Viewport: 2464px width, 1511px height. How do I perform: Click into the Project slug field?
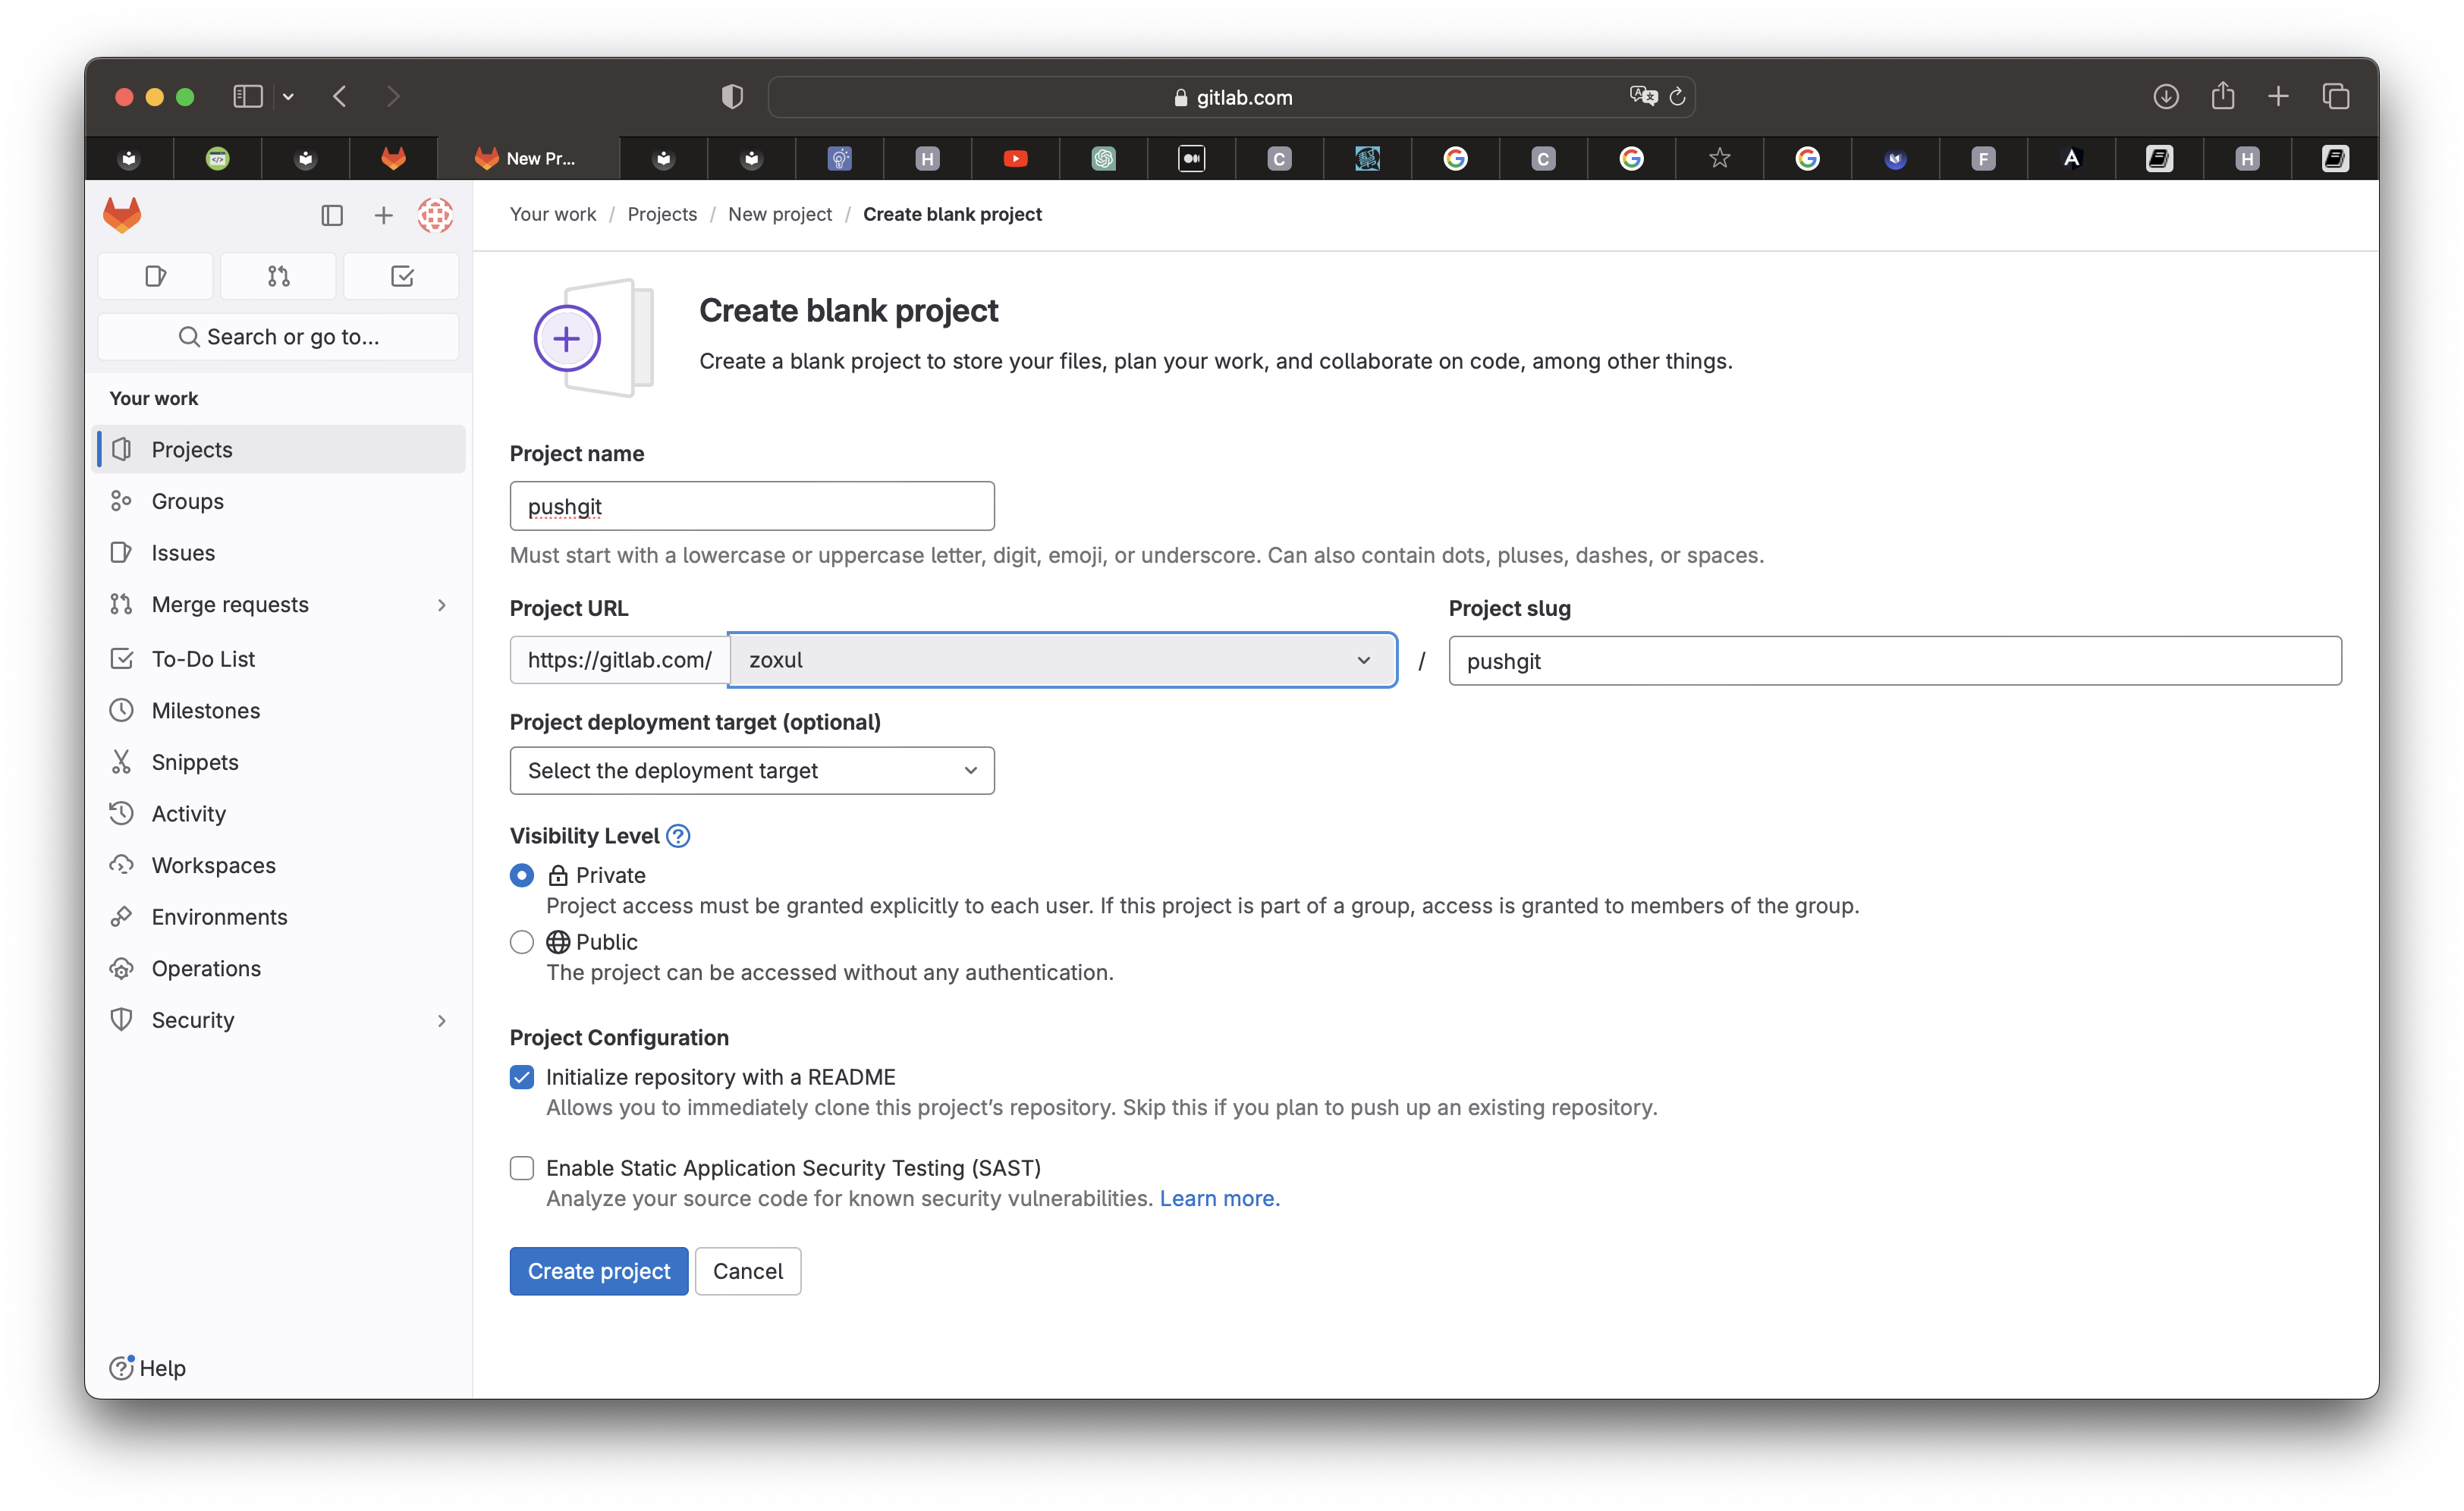1894,661
